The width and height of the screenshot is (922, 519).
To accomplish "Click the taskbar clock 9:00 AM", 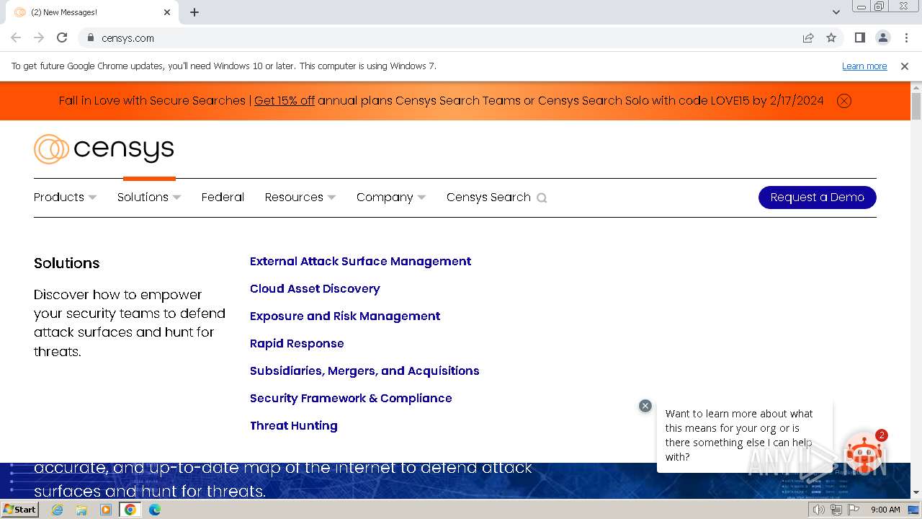I will tap(885, 510).
